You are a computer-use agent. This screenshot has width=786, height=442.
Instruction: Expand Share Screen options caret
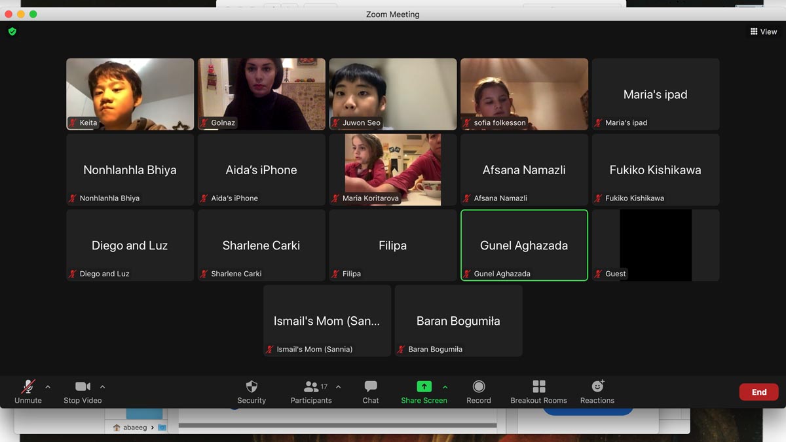tap(445, 387)
